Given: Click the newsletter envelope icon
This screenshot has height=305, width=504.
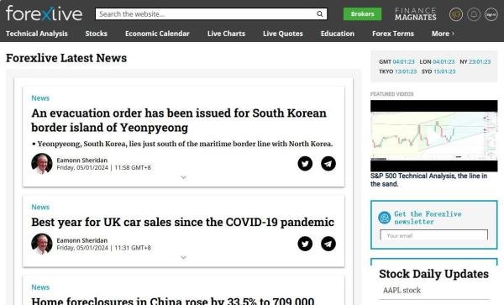Looking at the screenshot, I should 385,218.
